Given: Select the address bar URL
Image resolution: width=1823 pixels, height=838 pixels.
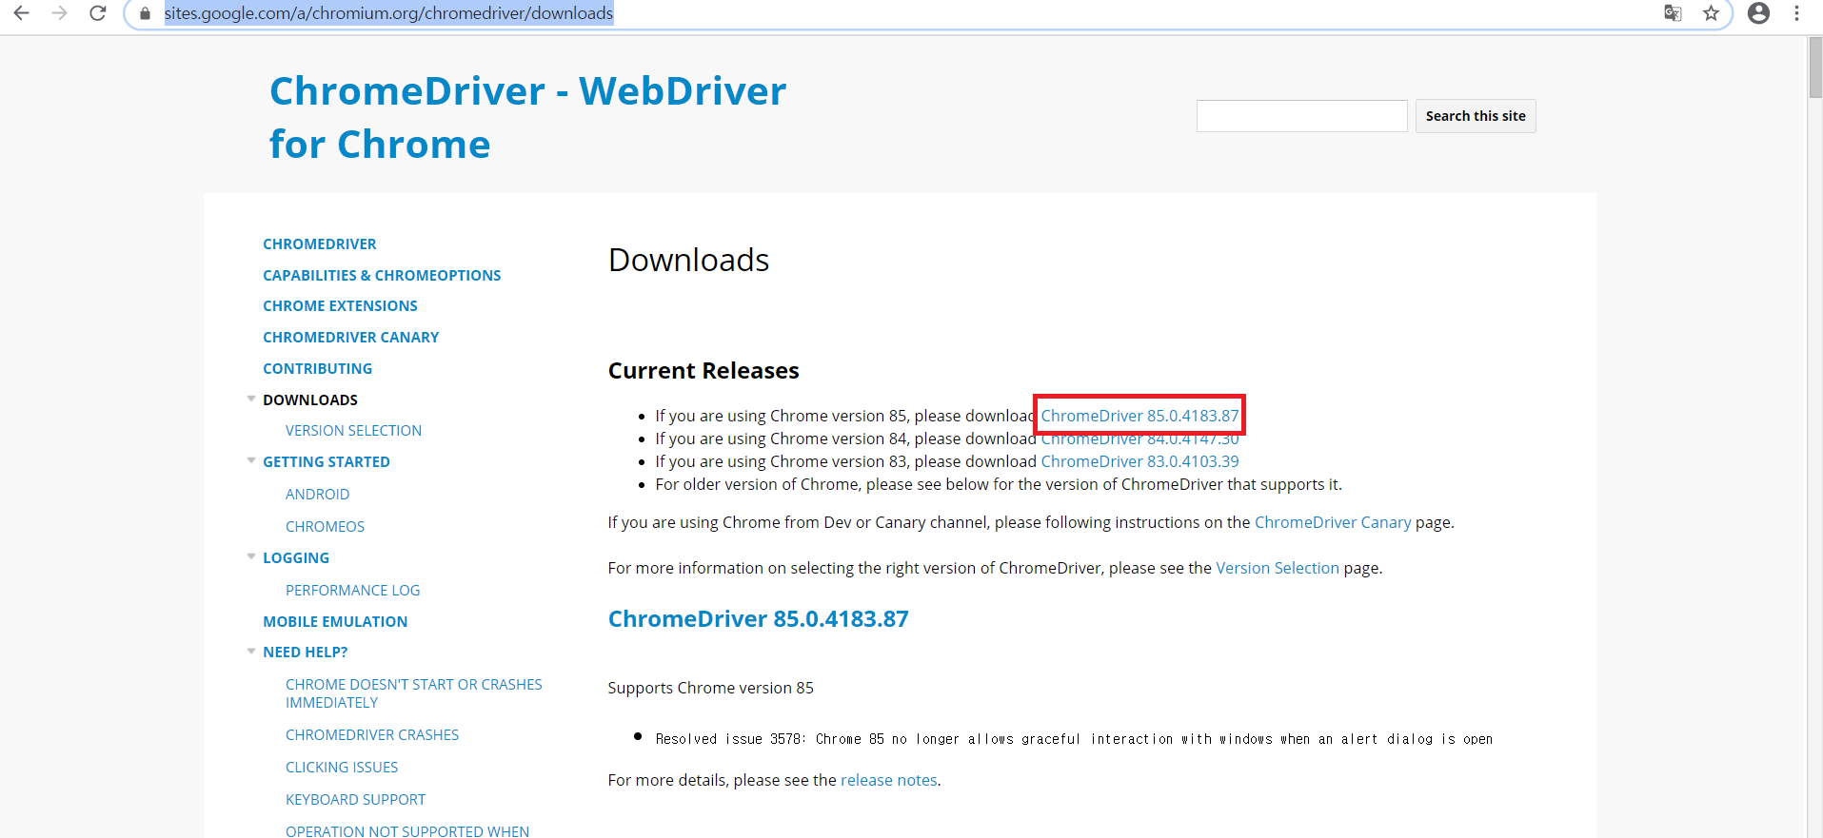Looking at the screenshot, I should coord(388,13).
